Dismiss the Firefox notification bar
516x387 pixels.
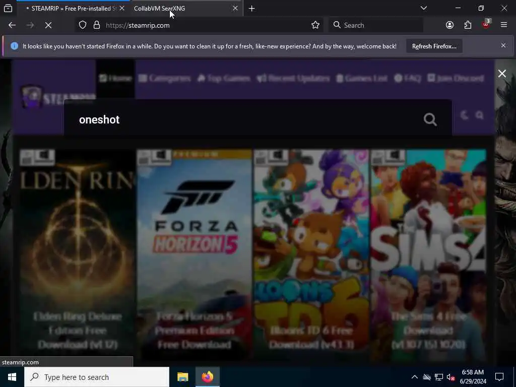(x=503, y=45)
